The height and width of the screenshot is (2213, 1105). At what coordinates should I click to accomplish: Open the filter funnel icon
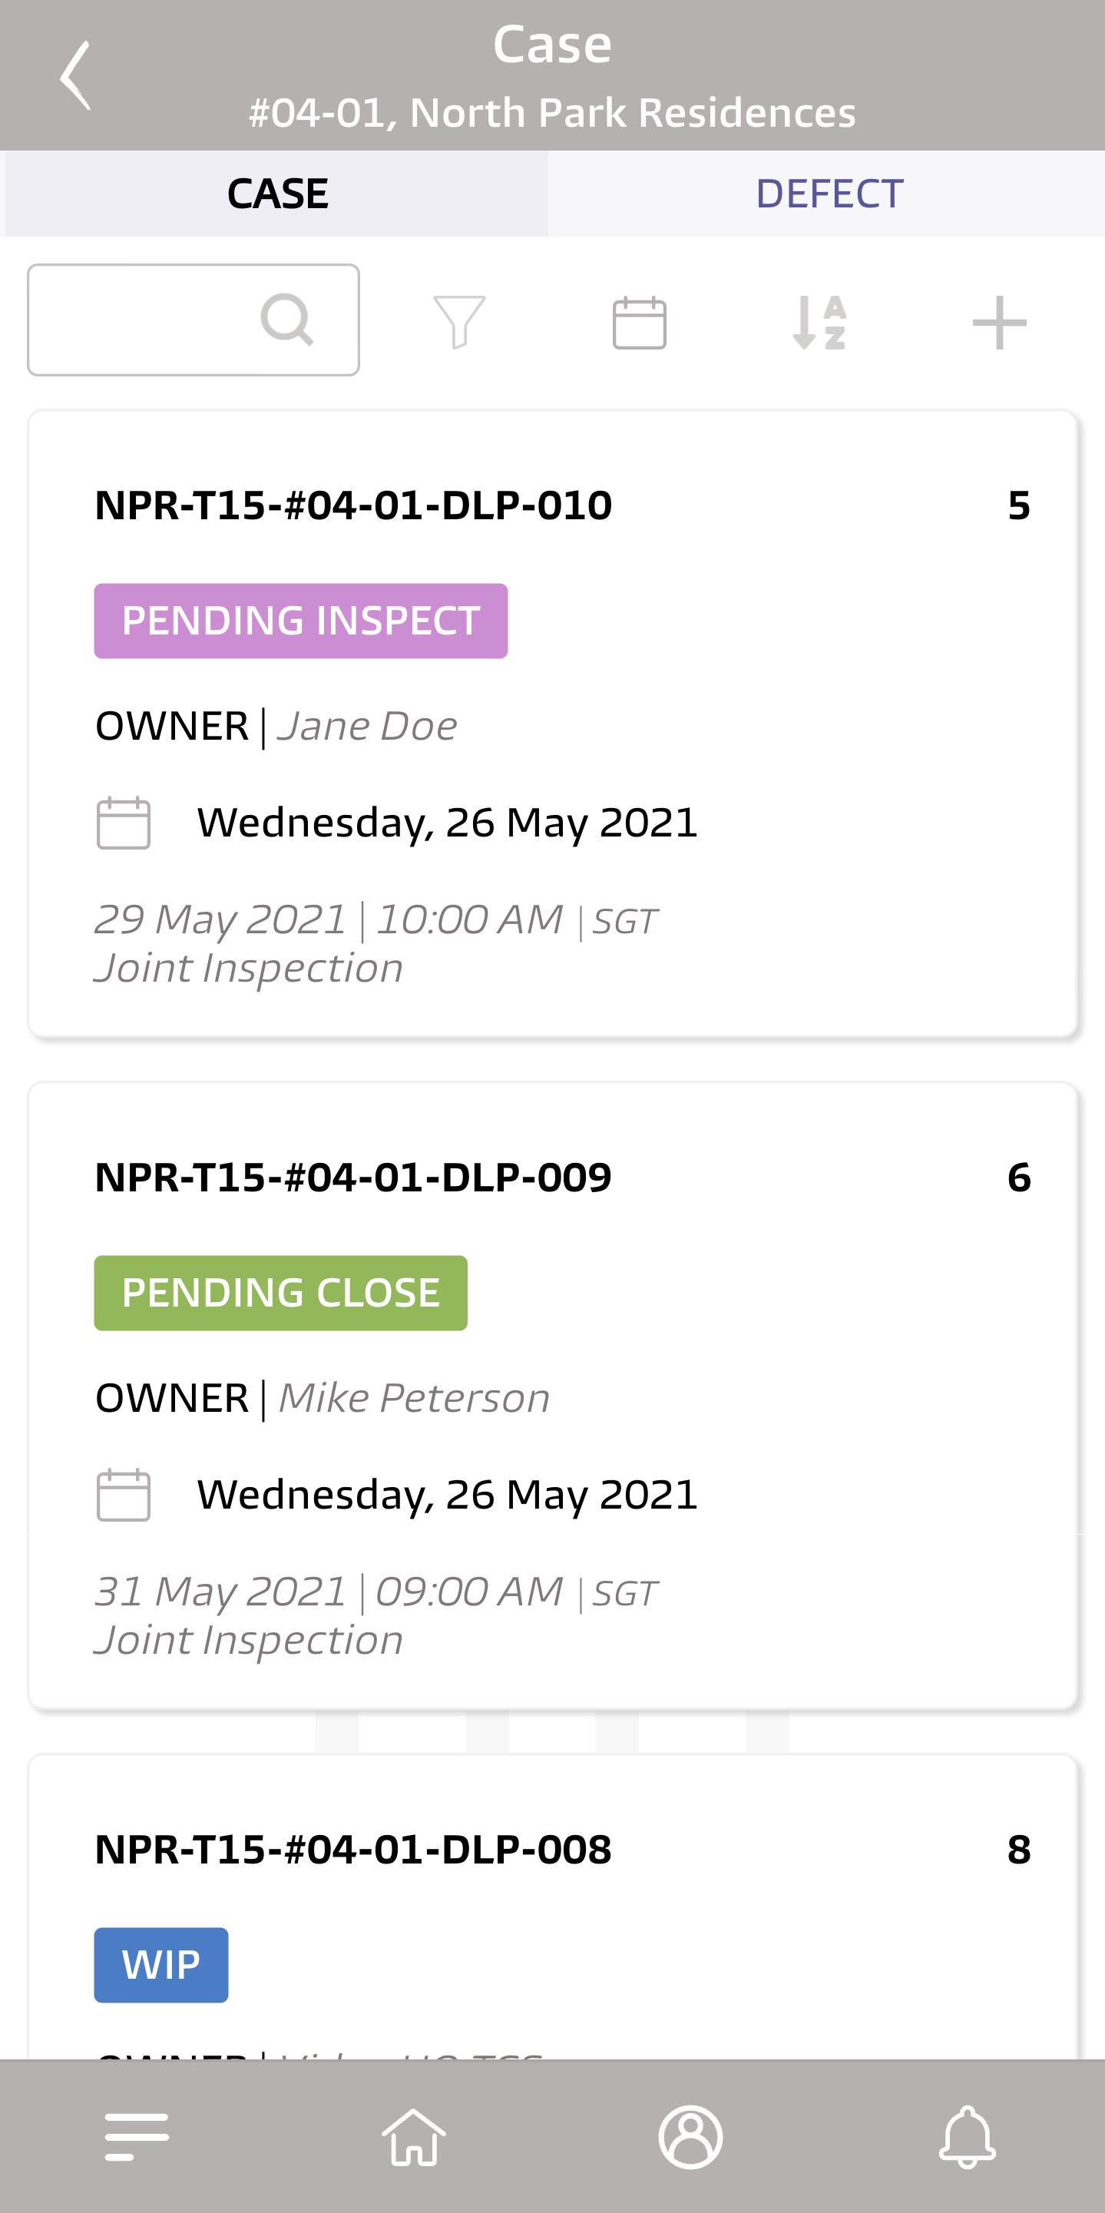459,322
